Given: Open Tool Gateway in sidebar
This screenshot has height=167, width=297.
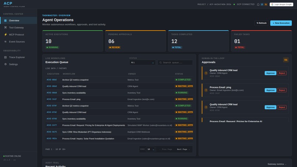Looking at the screenshot, I should (x=18, y=28).
